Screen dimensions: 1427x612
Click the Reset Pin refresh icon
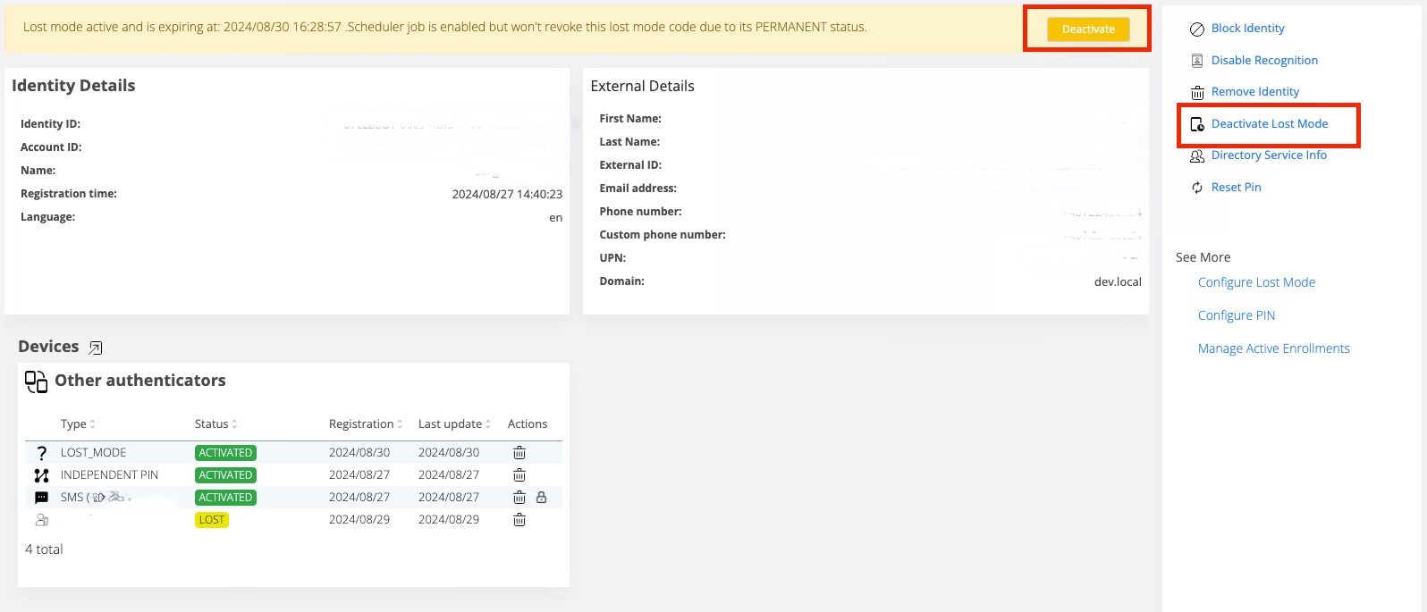[x=1197, y=188]
